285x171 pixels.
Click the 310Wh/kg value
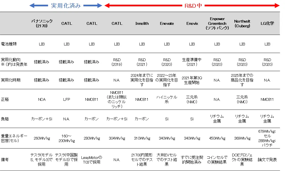[x=142, y=138]
